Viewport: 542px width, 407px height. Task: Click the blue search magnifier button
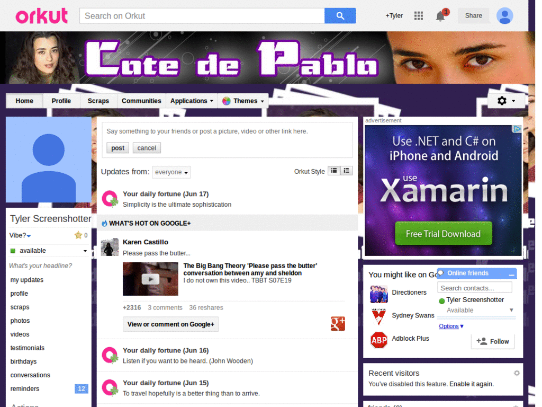pyautogui.click(x=340, y=16)
